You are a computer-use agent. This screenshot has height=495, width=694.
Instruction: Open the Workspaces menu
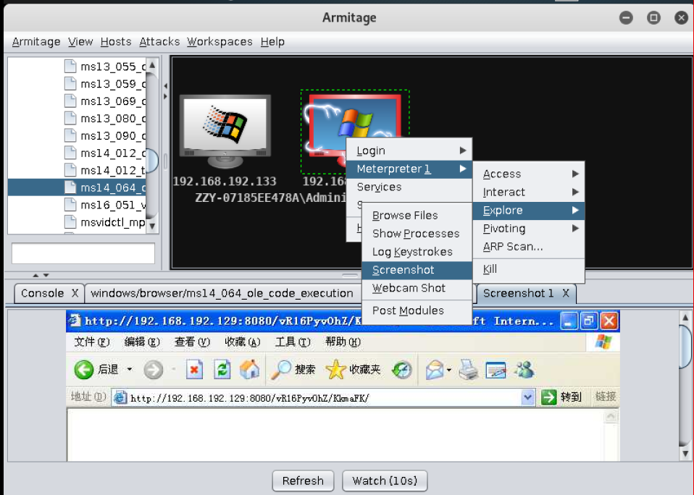220,41
